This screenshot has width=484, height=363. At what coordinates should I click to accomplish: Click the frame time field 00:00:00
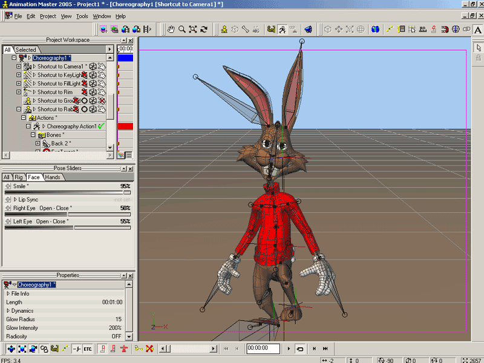(x=263, y=348)
